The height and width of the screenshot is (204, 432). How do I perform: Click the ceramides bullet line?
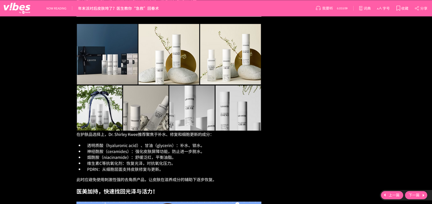point(145,152)
